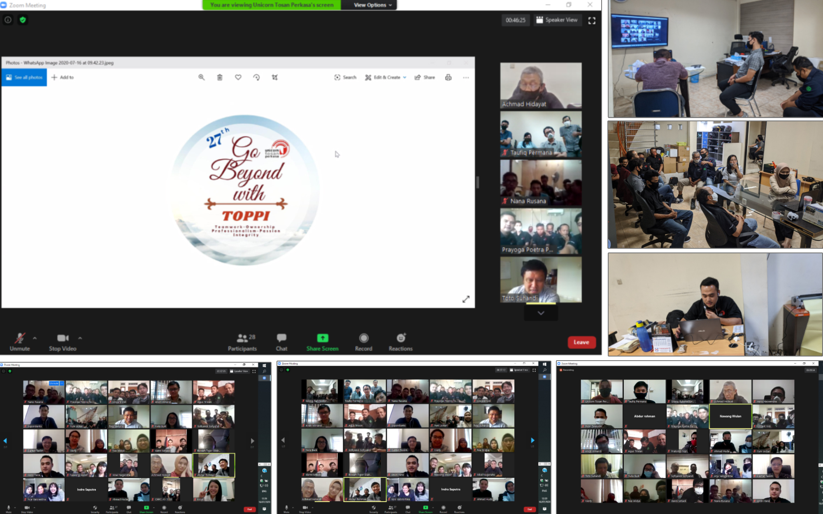Screen dimensions: 823x514
Task: Go to previous page in bottom-middle Zoom gallery
Action: tap(283, 440)
